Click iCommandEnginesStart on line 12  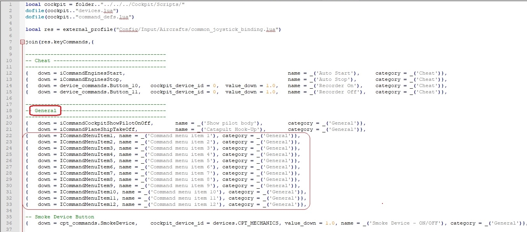(x=91, y=73)
